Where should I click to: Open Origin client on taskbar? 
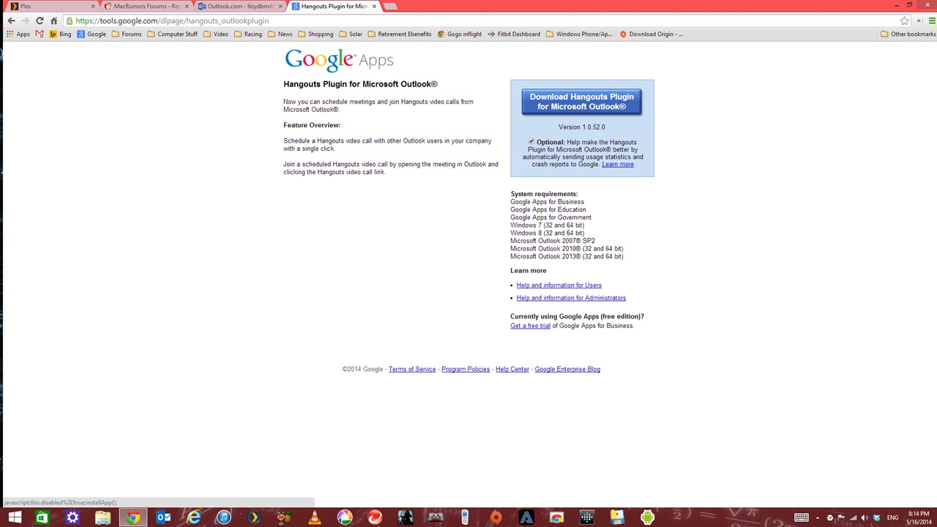pos(496,517)
